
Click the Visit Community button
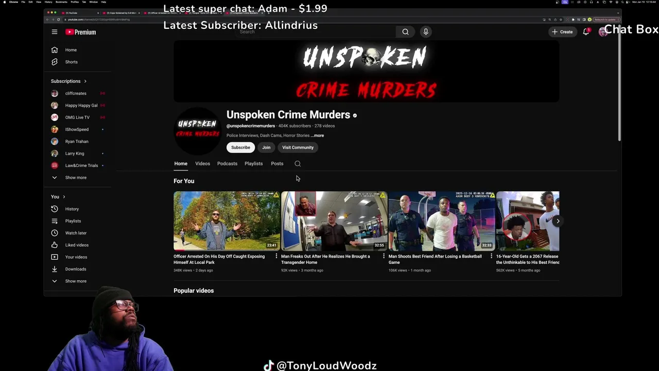[298, 147]
